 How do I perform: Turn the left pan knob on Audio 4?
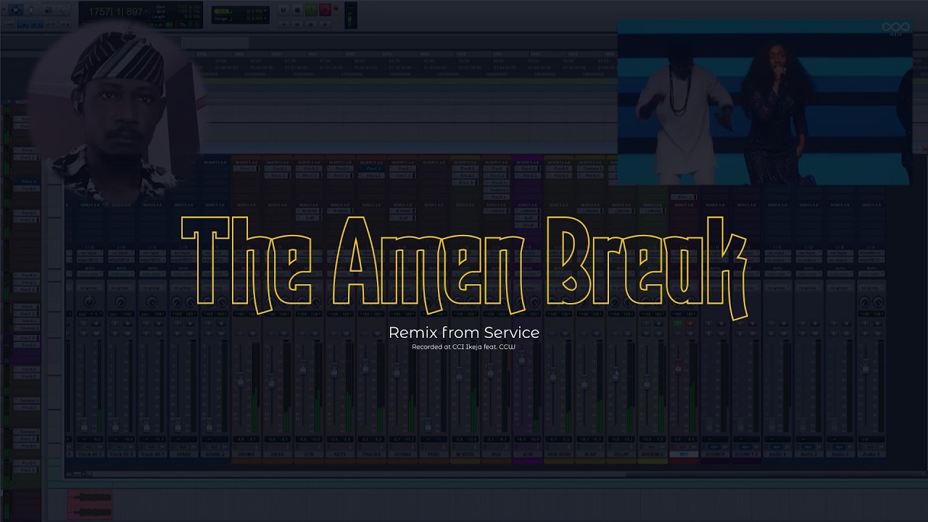(x=864, y=302)
